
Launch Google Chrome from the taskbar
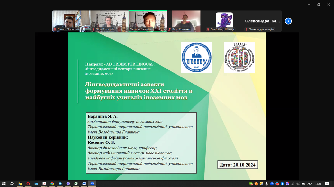pos(52,183)
